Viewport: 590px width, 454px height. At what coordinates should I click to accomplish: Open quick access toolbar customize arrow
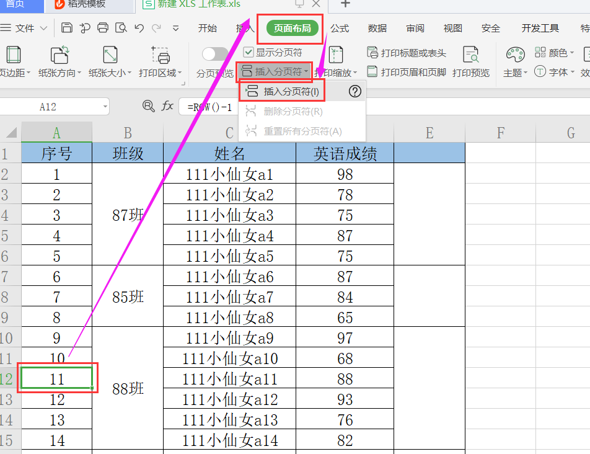[175, 29]
